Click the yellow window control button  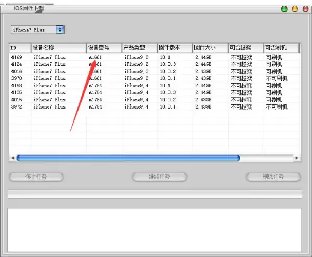coord(295,9)
